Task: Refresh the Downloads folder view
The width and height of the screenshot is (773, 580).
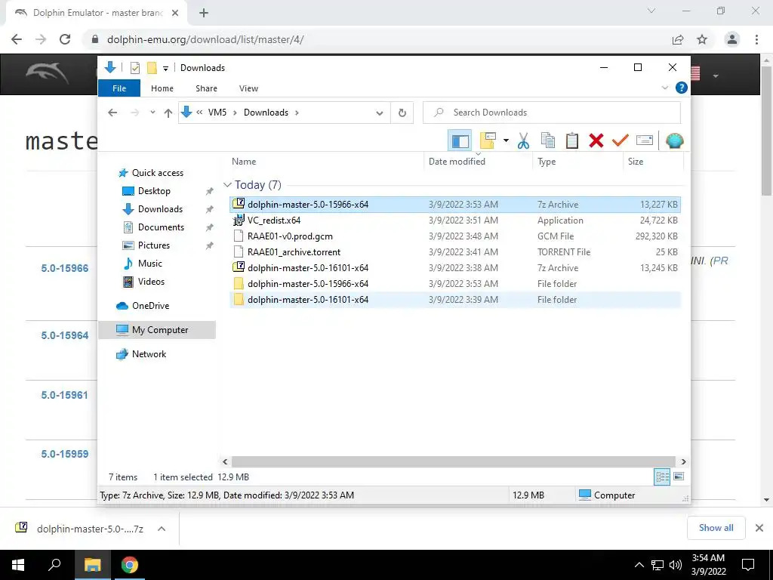Action: 402,113
